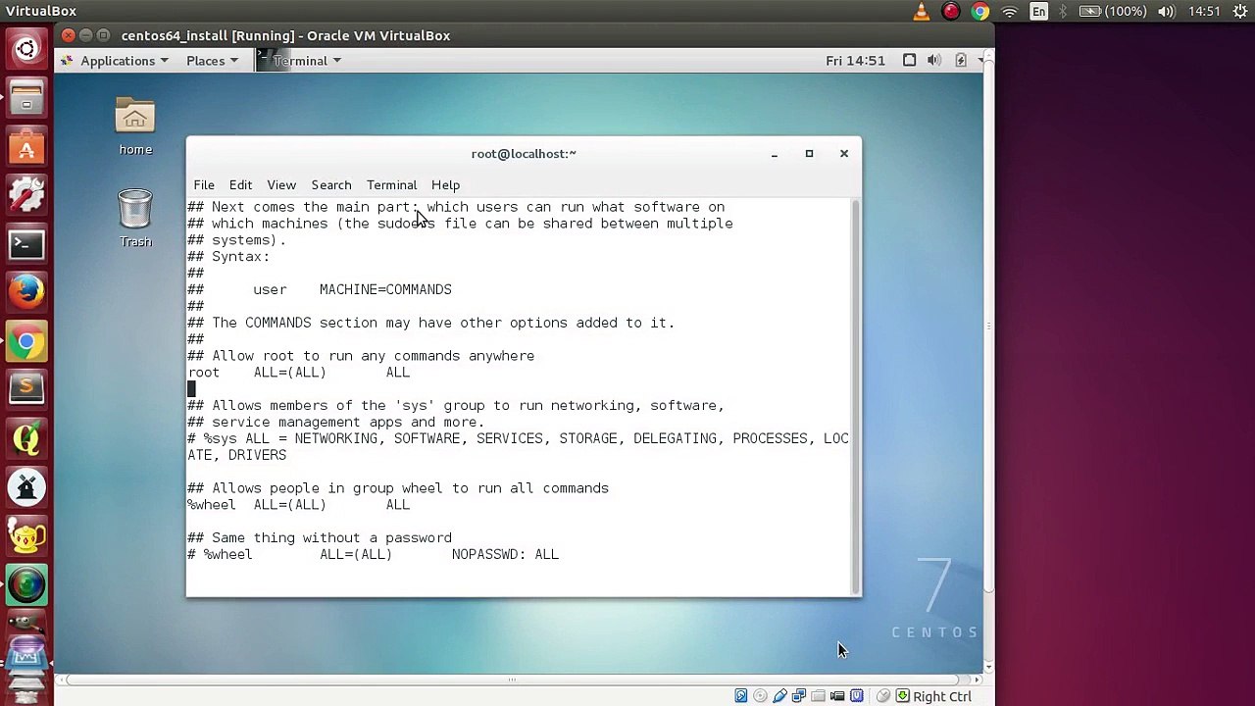Viewport: 1255px width, 706px height.
Task: Click the video capture icon in VirtualBox status bar
Action: coord(837,696)
